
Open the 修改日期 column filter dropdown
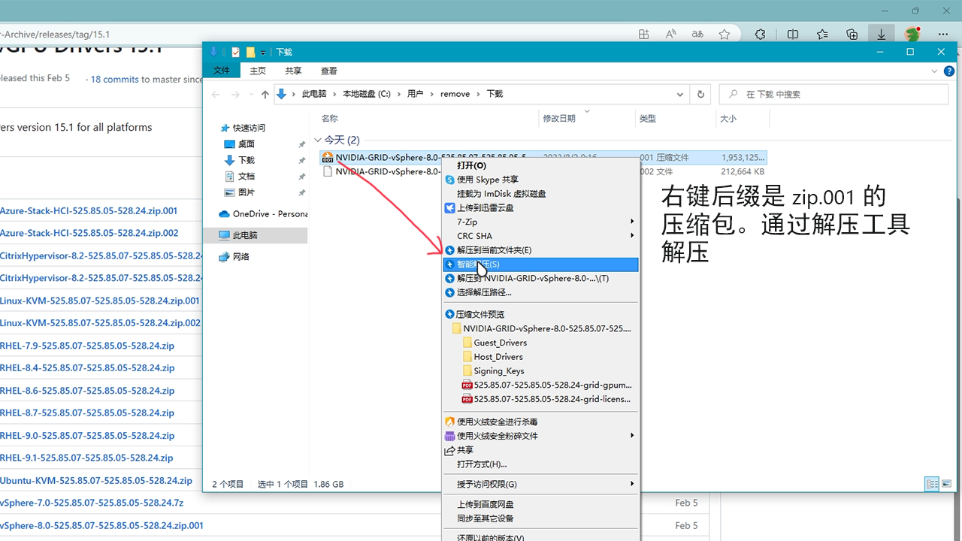[587, 112]
